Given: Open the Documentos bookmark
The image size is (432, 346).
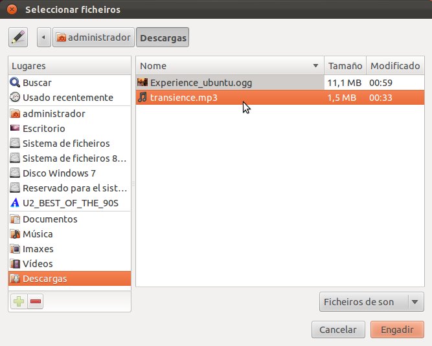Looking at the screenshot, I should [70, 219].
